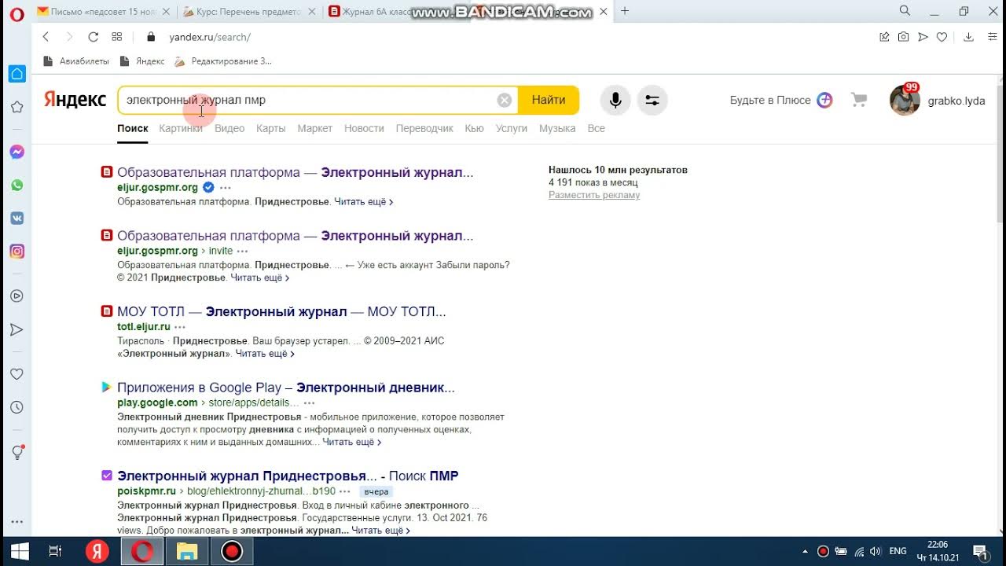This screenshot has height=566, width=1006.
Task: Open the Yandex Market cart icon
Action: pos(859,100)
